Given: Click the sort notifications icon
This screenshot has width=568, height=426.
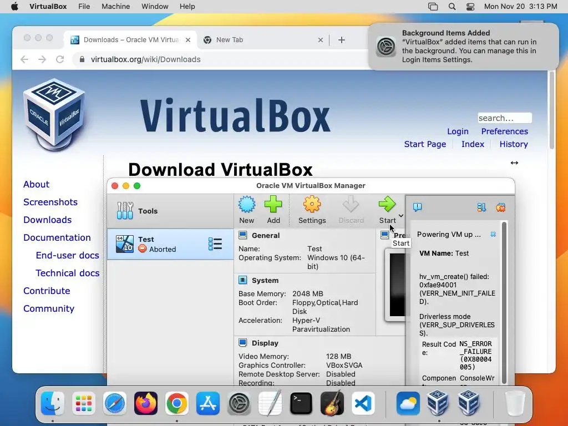Looking at the screenshot, I should [x=481, y=207].
